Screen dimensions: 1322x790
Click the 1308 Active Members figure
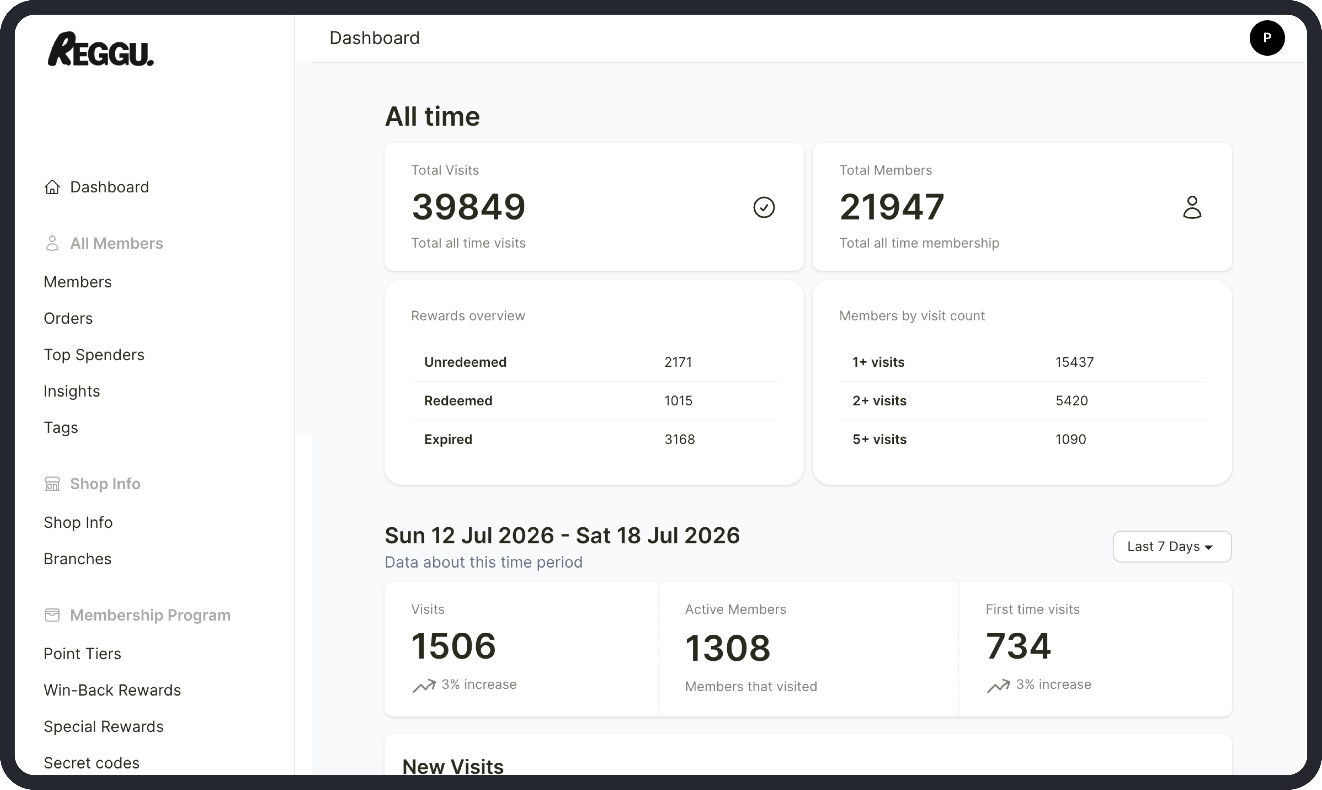click(728, 648)
